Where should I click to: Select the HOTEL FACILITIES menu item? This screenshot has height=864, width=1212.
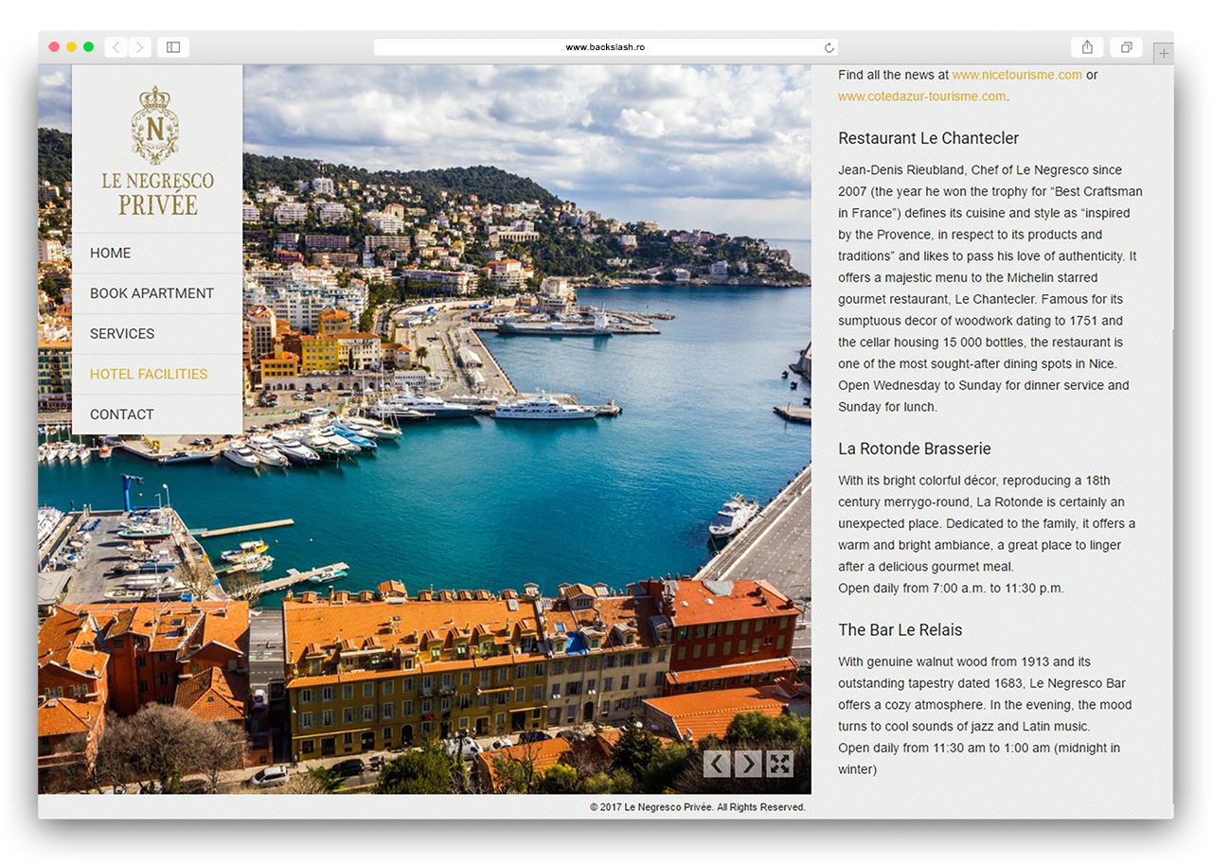(x=157, y=375)
